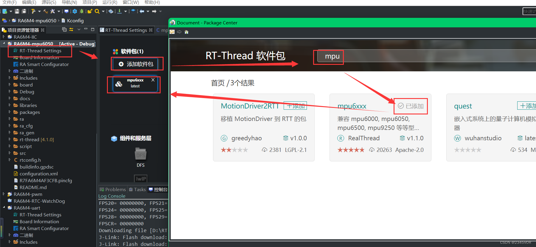Minimize the project explorer panel
This screenshot has width=536, height=247.
pyautogui.click(x=86, y=29)
